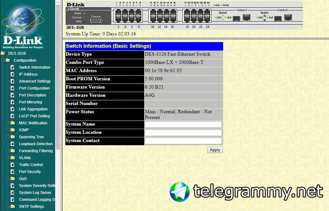
Task: Open the Port Mirroring link
Action: pyautogui.click(x=30, y=102)
